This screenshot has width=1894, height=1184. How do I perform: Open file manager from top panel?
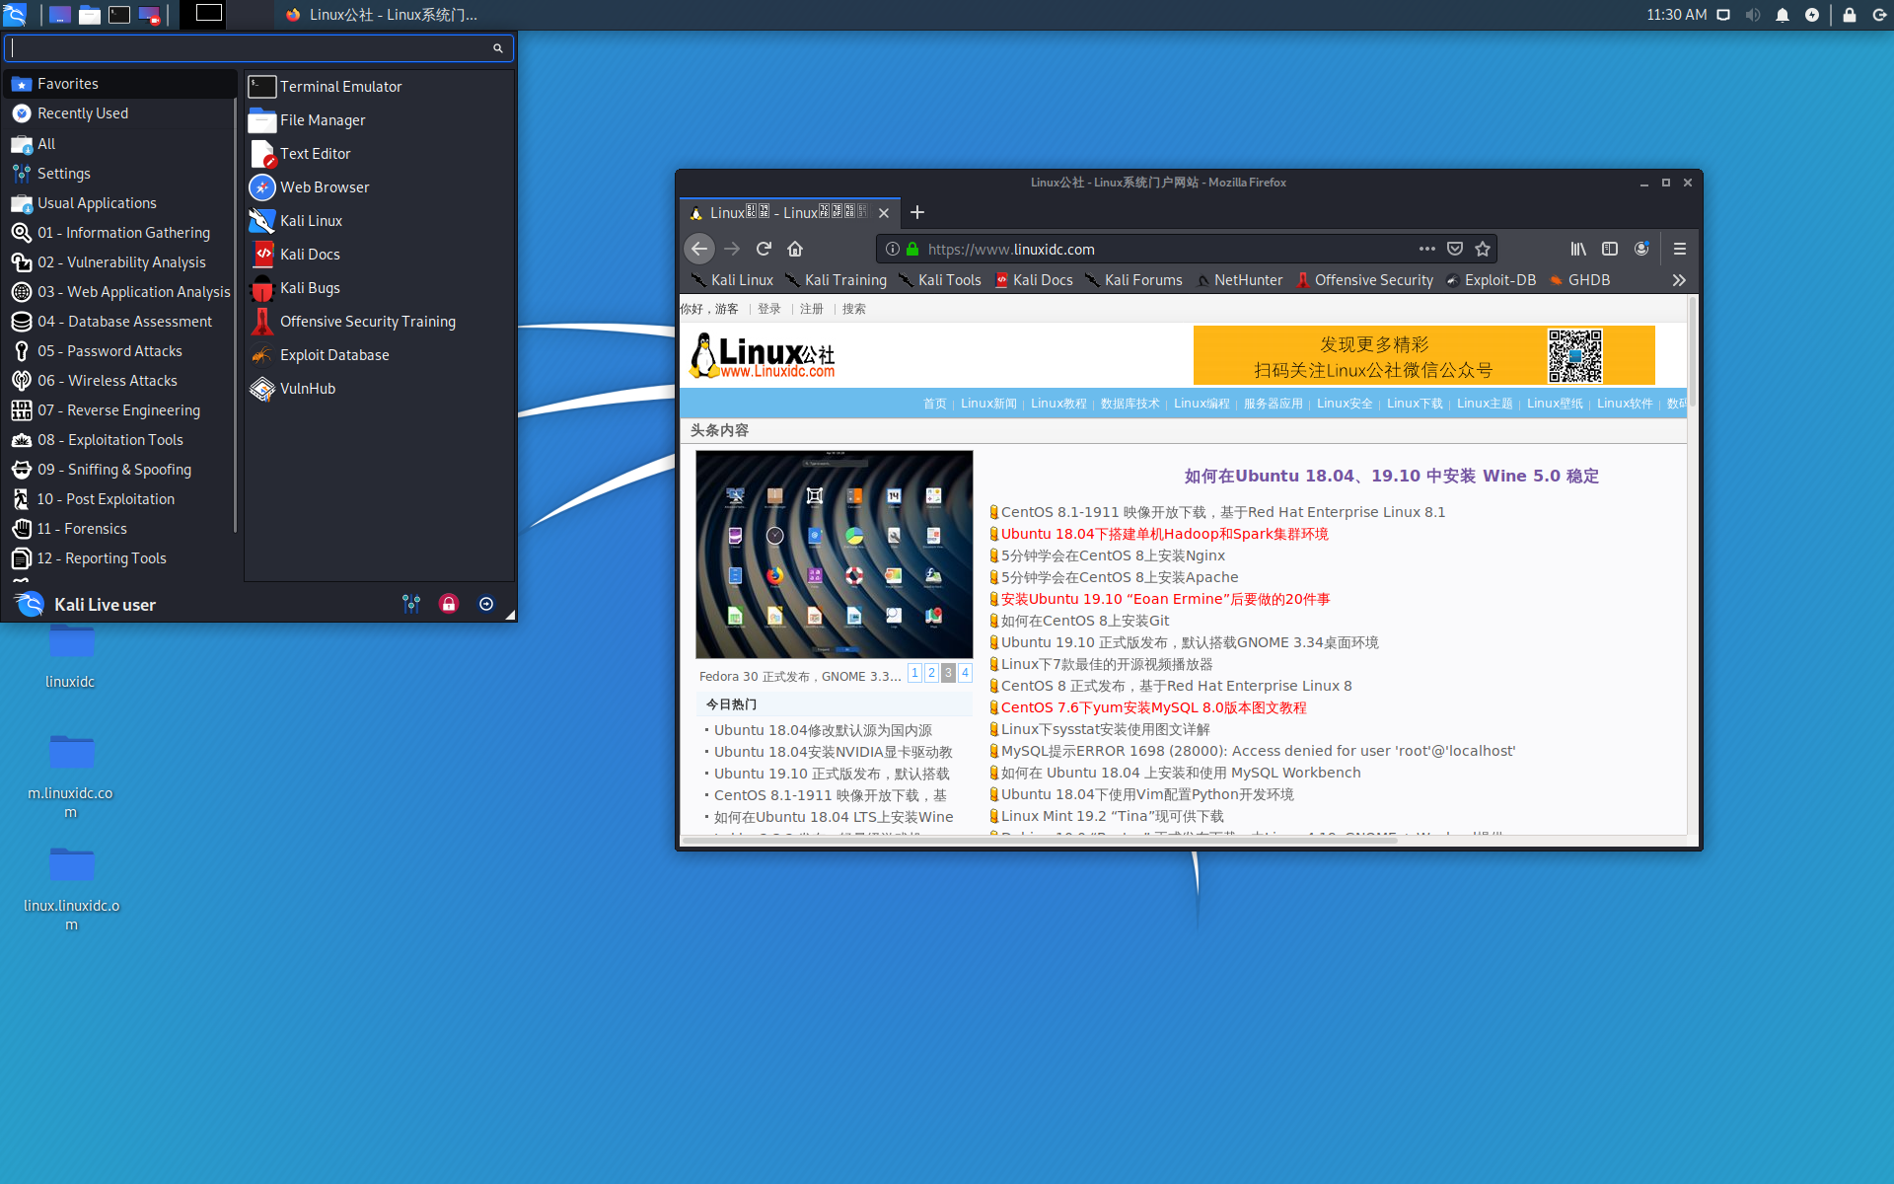click(90, 14)
